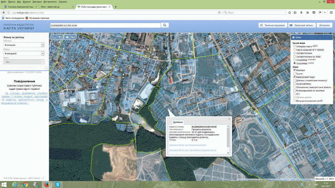Click the site info icon in address bar

[9, 13]
